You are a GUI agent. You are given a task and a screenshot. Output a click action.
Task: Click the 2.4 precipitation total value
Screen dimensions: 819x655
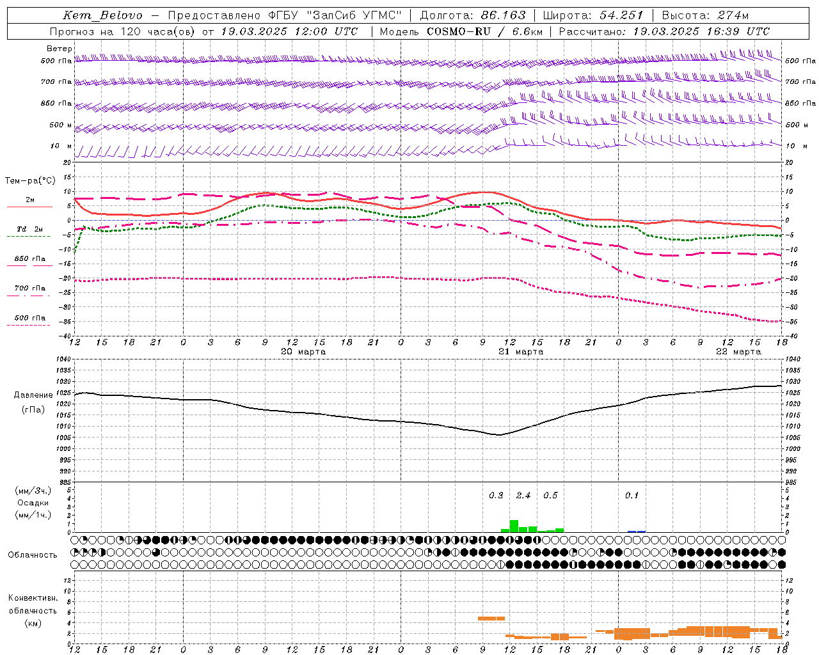click(x=523, y=495)
